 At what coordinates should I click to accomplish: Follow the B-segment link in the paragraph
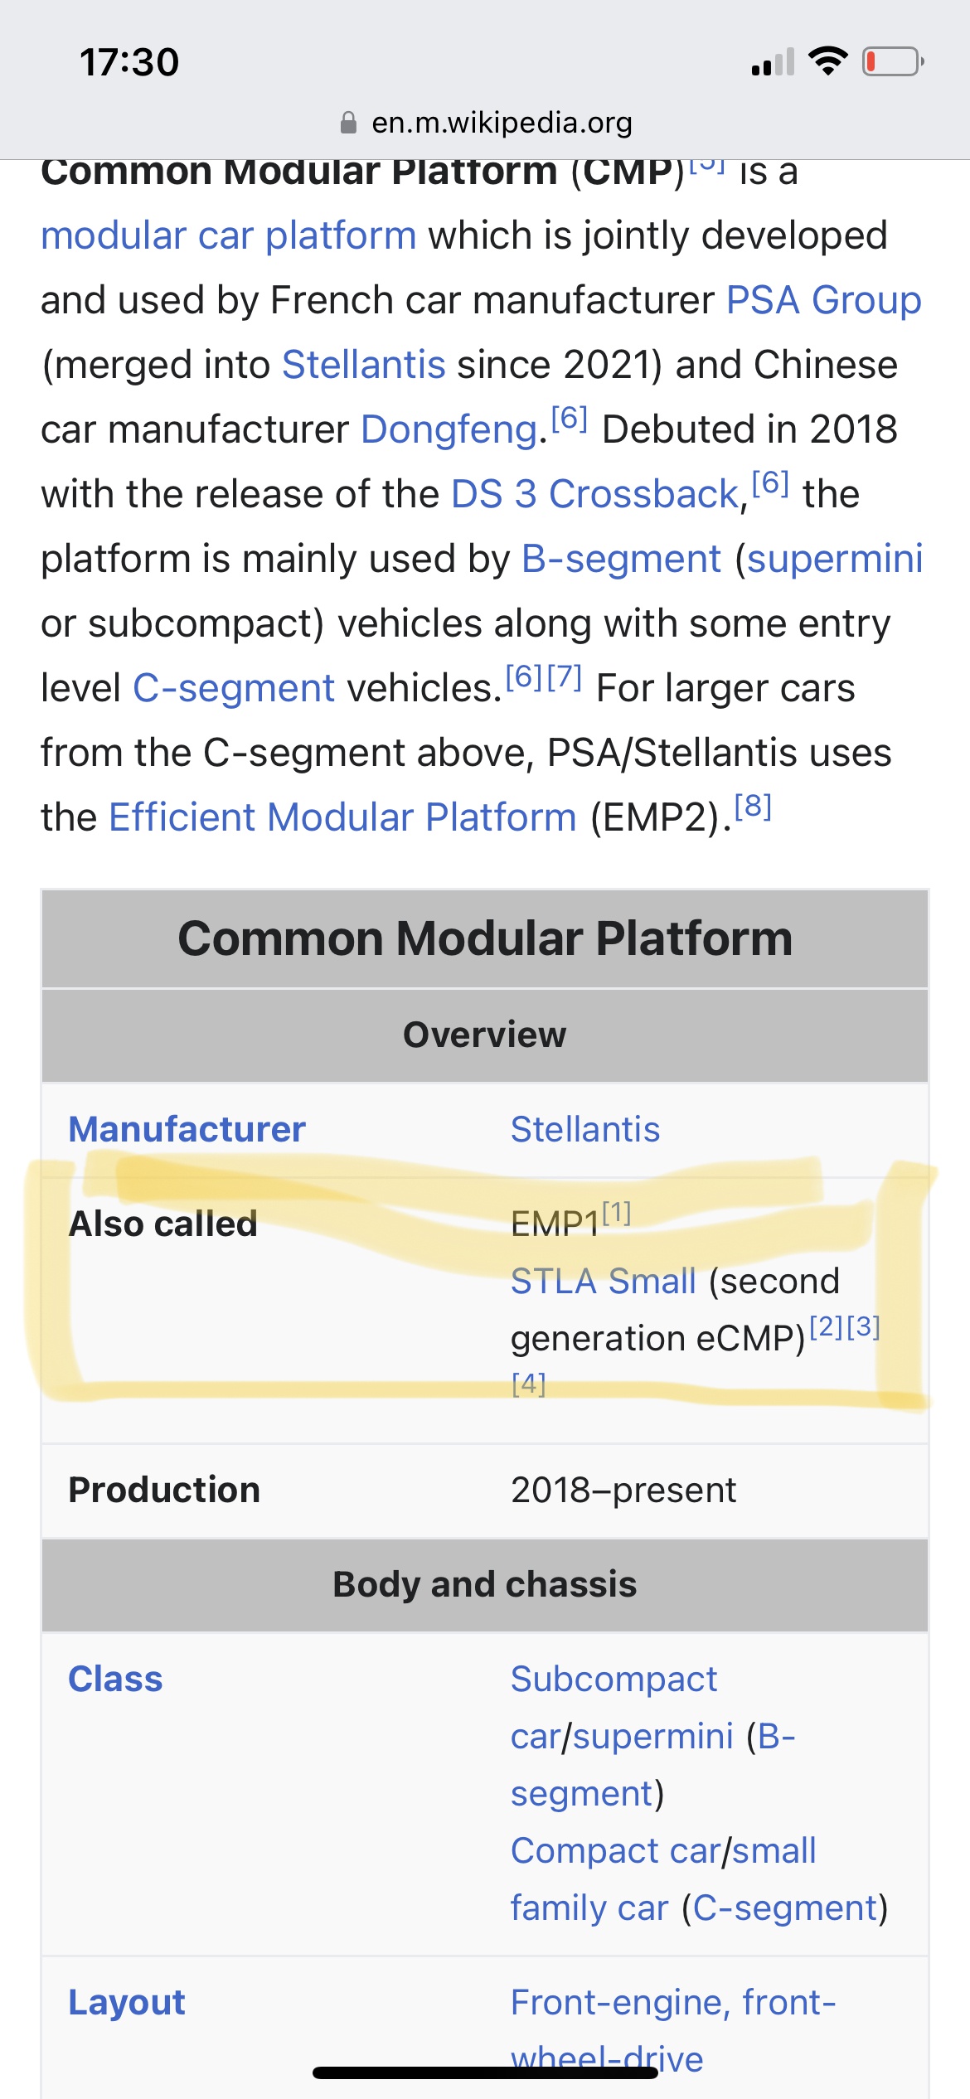[622, 559]
